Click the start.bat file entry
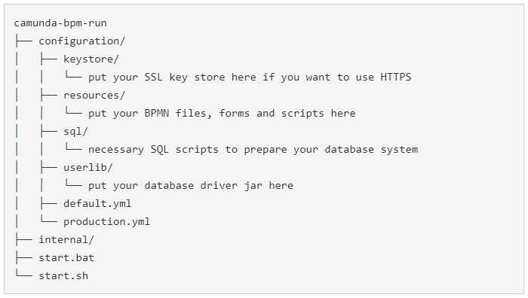 click(66, 258)
